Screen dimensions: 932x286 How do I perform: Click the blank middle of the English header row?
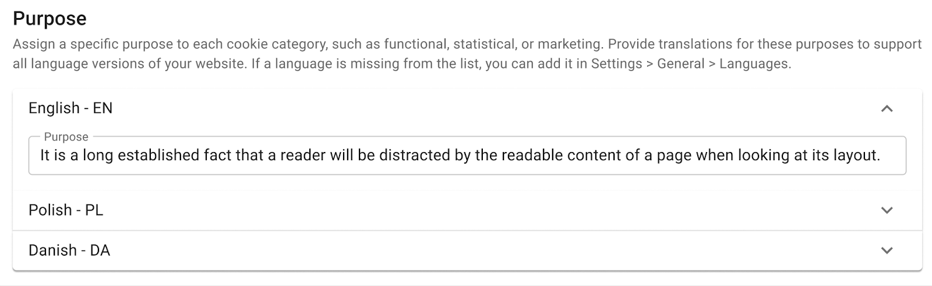tap(466, 108)
